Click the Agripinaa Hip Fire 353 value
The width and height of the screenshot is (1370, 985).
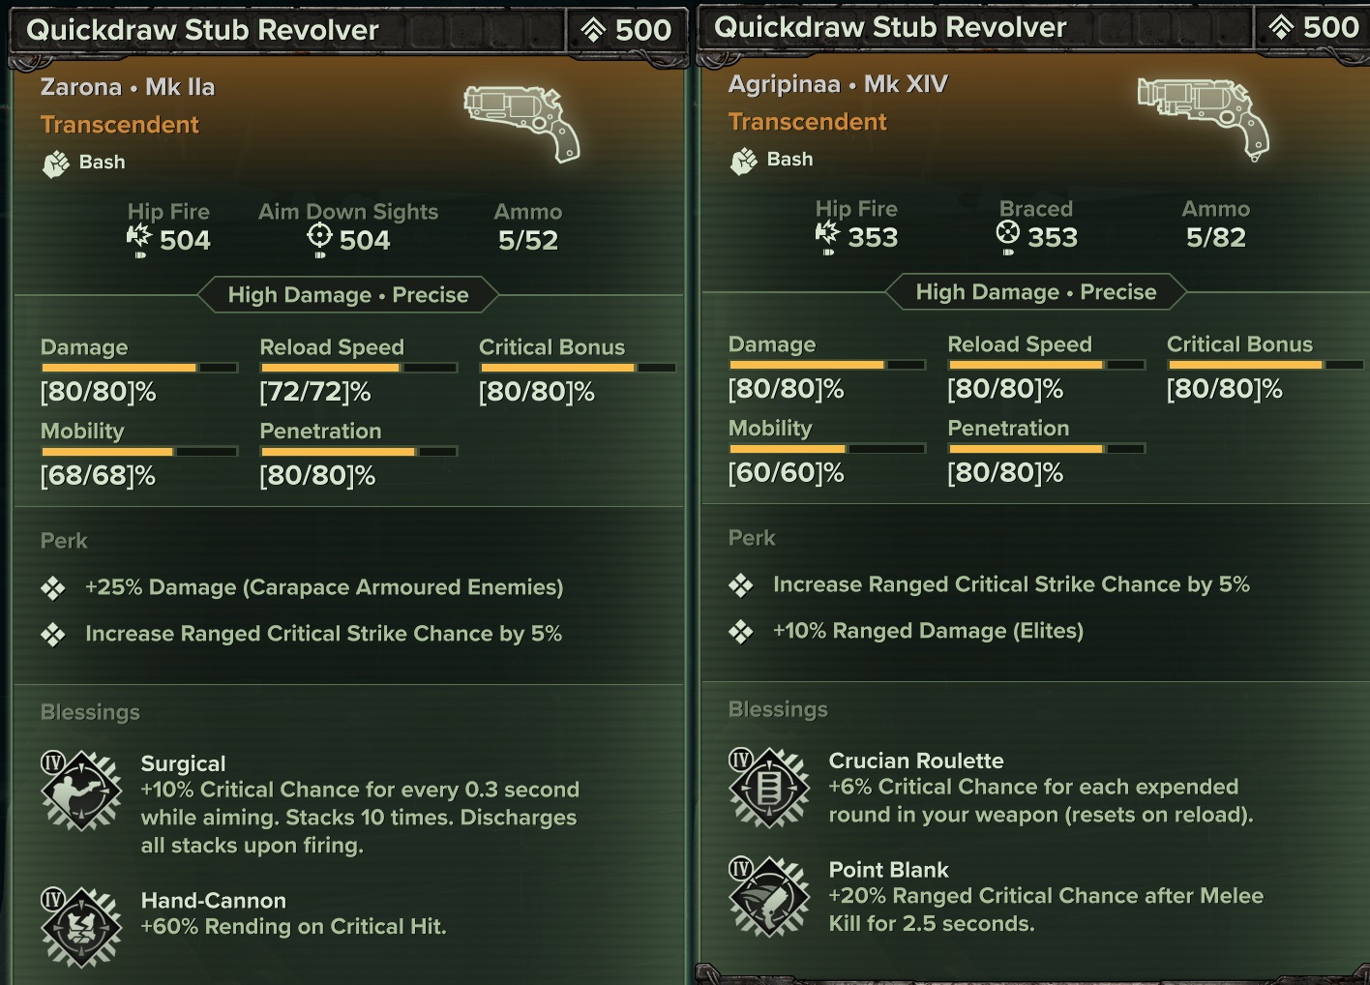(873, 237)
